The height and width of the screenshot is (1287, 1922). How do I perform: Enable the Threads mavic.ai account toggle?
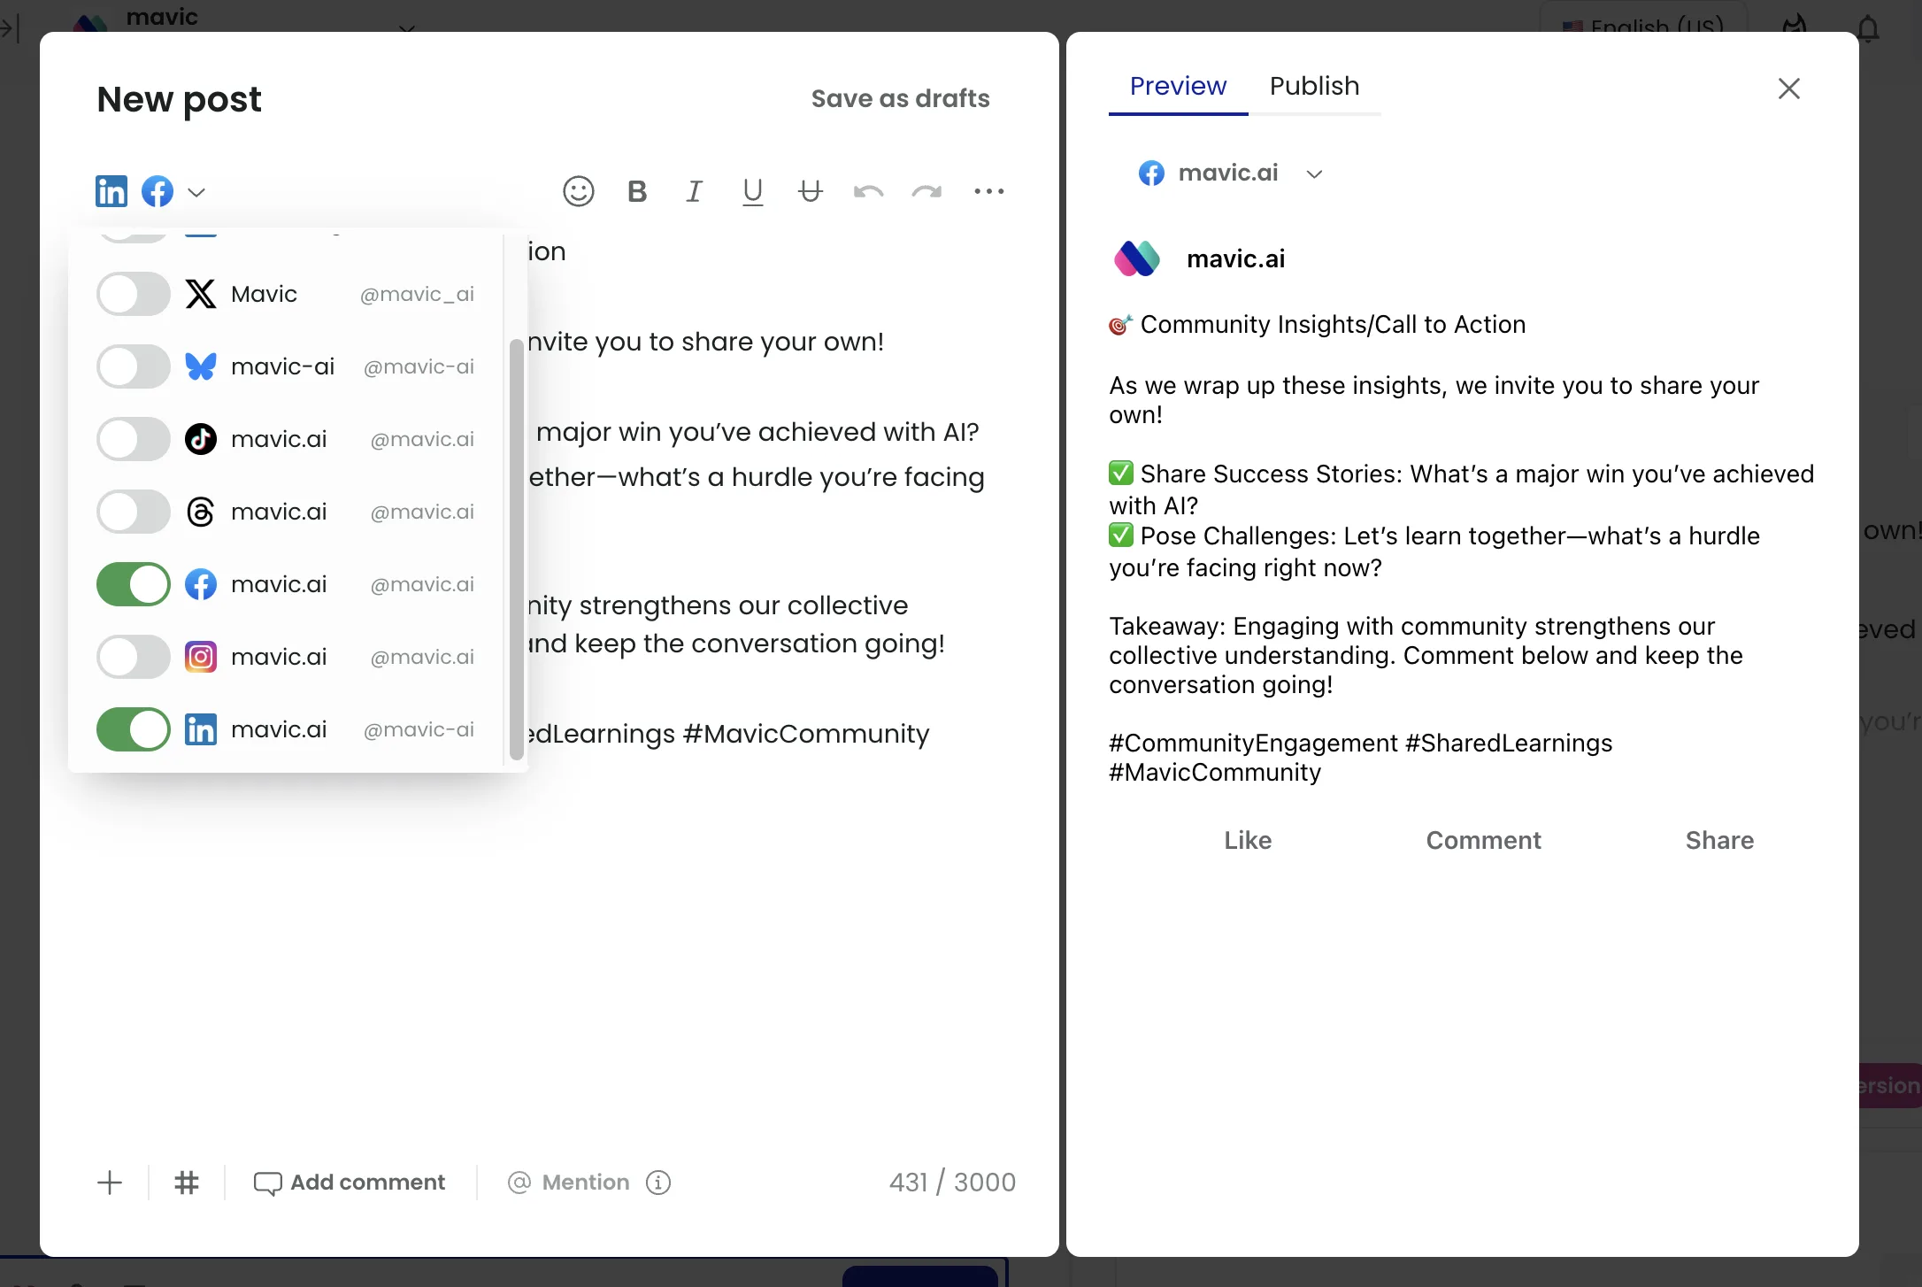[x=134, y=512]
